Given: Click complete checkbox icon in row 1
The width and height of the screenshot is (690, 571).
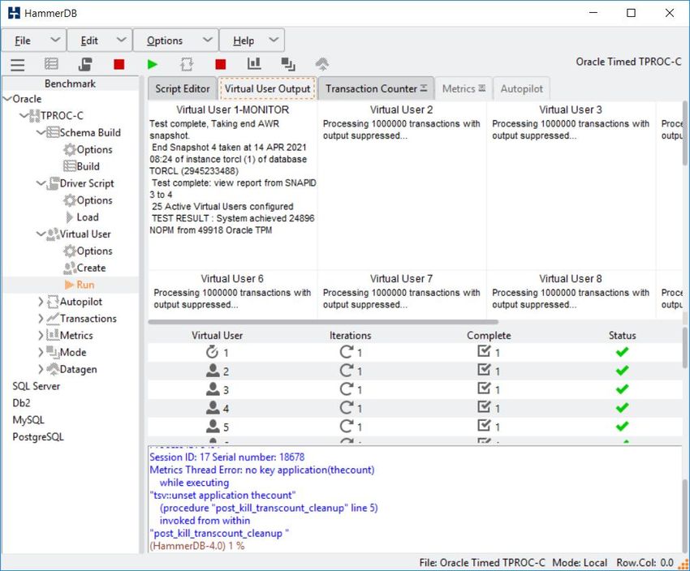Looking at the screenshot, I should click(x=484, y=351).
